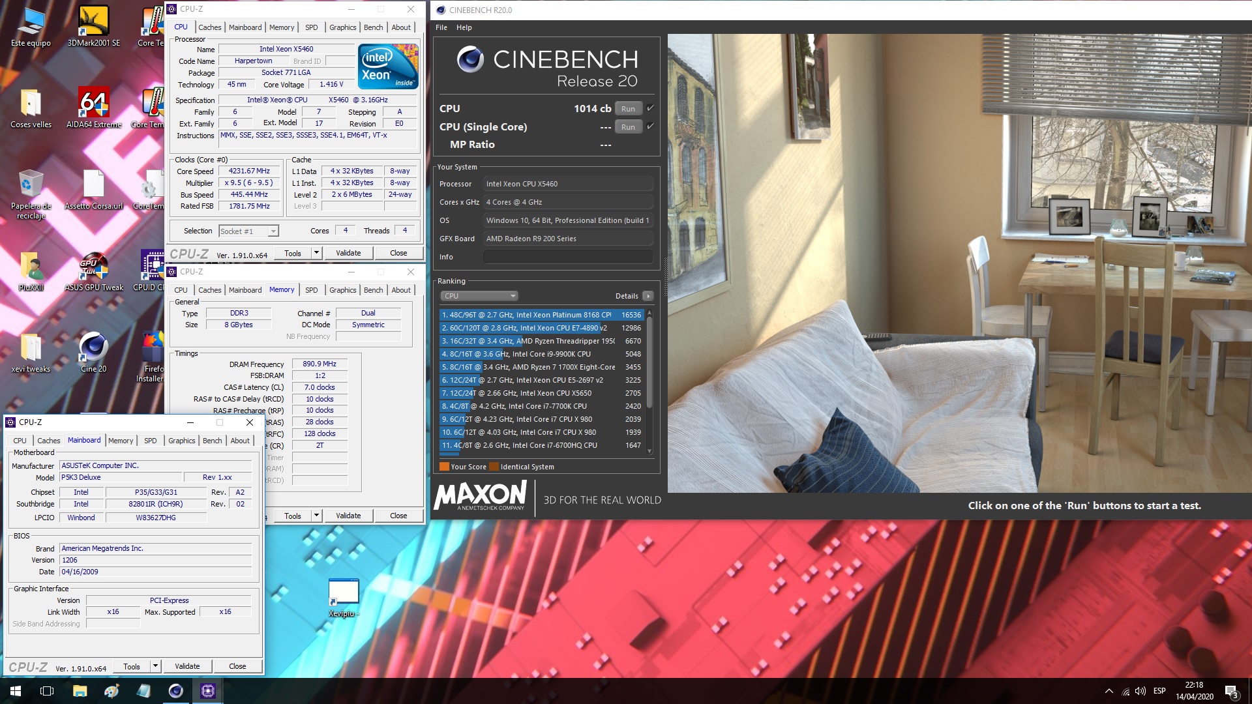Open the Papelera de reciclaje icon

pyautogui.click(x=31, y=194)
